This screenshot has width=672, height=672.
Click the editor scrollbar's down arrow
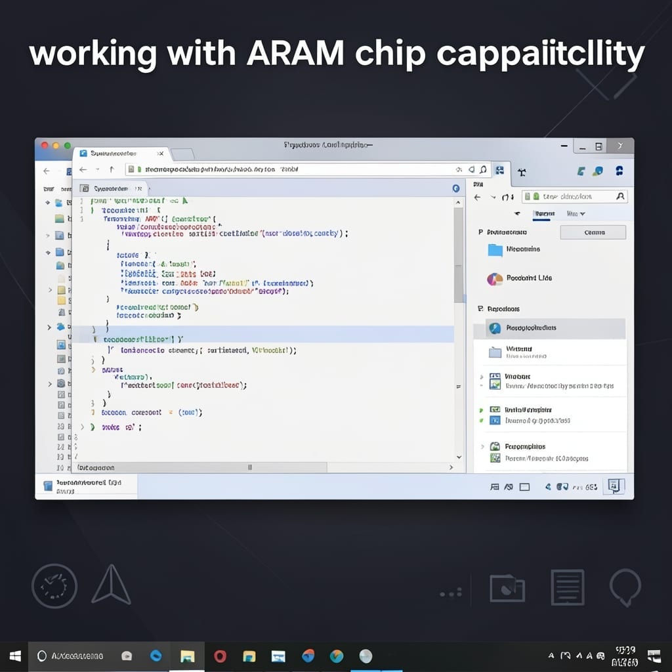(x=459, y=457)
